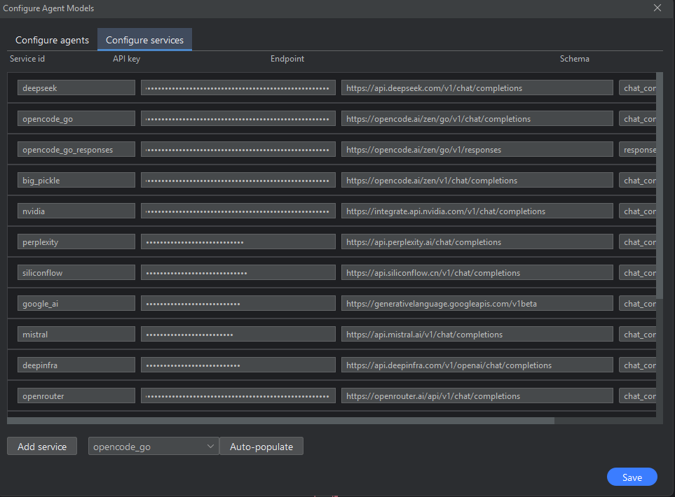
Task: Click the nvidia API key field
Action: (238, 211)
